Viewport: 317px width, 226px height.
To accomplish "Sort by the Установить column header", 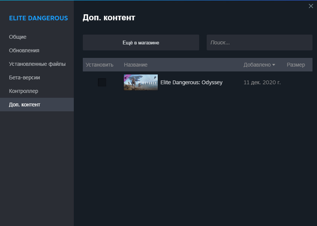I will [x=99, y=65].
